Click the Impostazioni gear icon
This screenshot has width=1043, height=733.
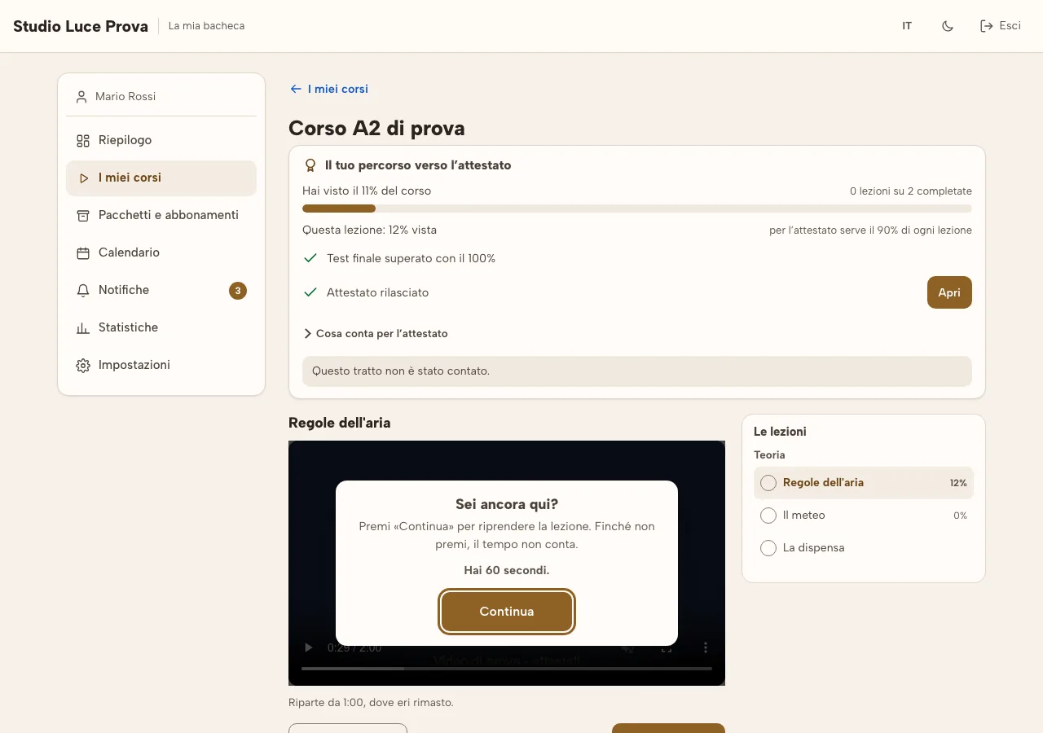coord(83,366)
